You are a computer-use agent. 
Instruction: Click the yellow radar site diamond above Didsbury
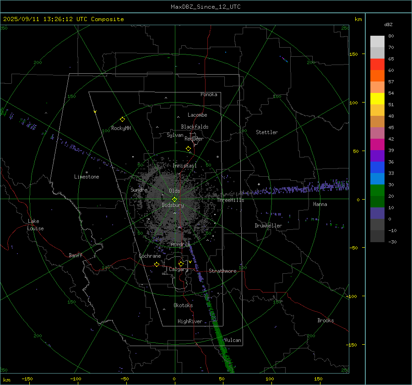point(174,200)
